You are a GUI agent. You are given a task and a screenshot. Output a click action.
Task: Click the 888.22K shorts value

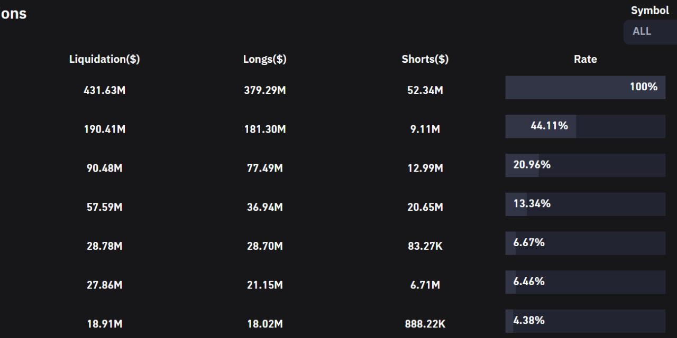point(425,324)
